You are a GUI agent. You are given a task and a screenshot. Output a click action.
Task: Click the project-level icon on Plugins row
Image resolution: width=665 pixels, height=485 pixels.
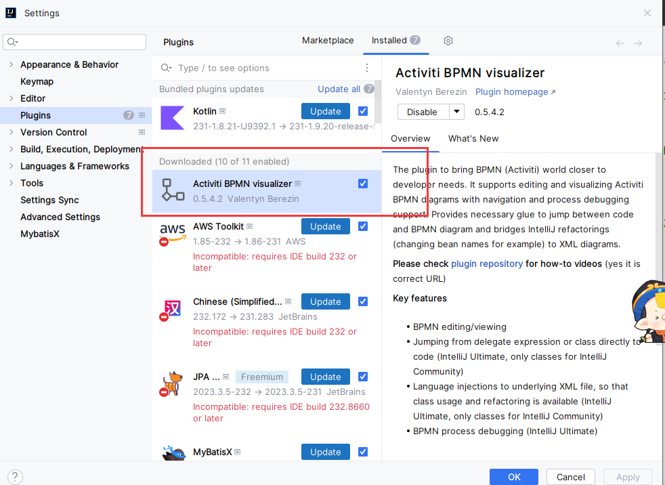142,115
